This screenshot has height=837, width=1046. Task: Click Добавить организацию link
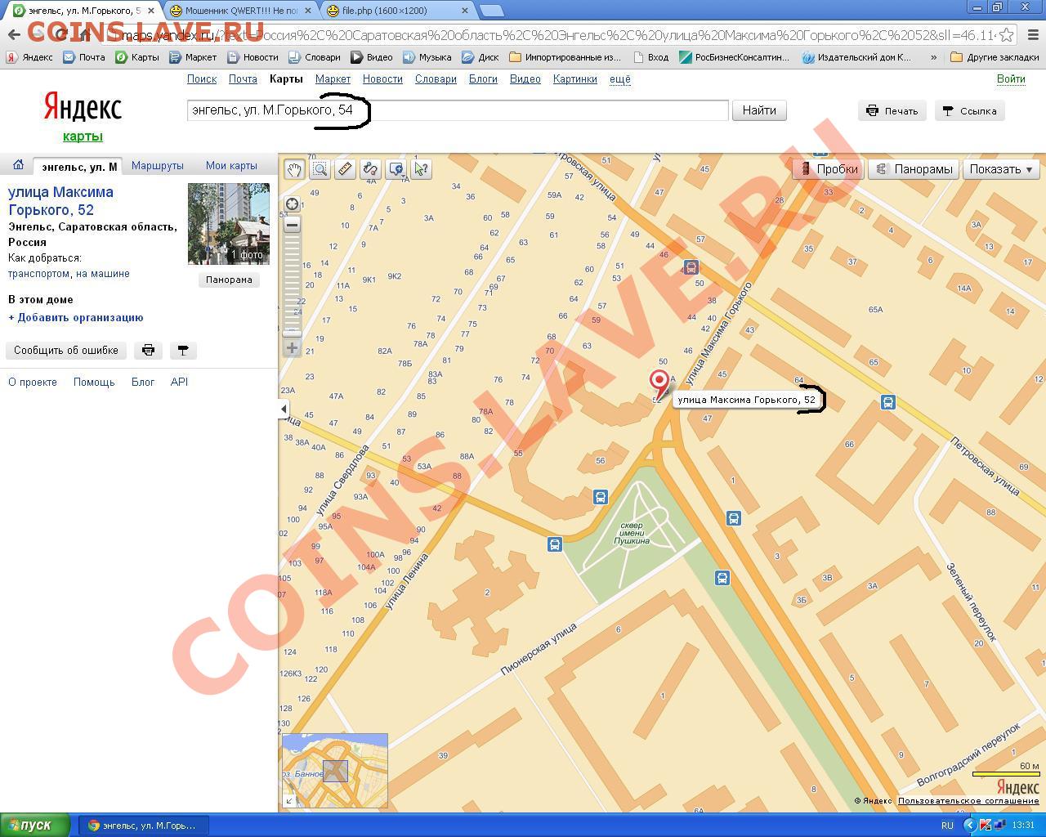(75, 318)
